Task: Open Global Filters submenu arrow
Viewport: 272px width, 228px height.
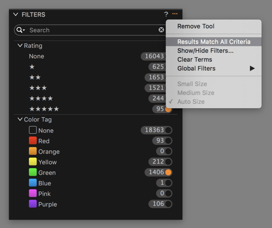Action: pos(252,68)
